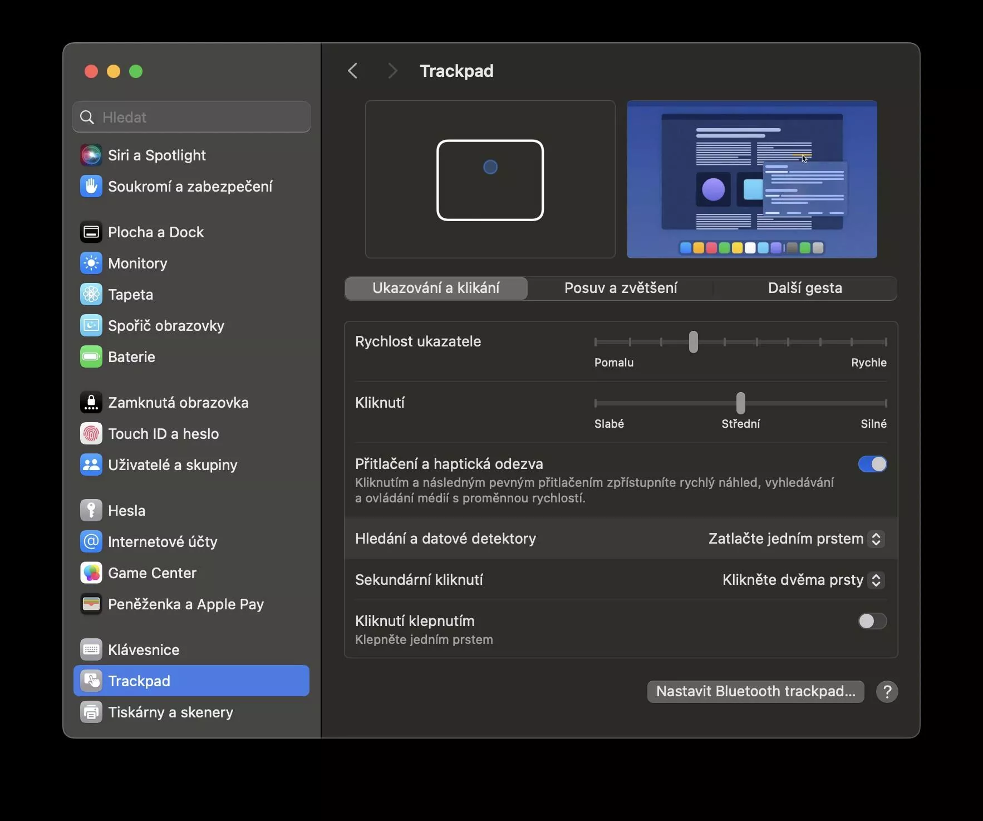Expand the Sekundární kliknutí popup menu
The width and height of the screenshot is (983, 821).
[803, 580]
